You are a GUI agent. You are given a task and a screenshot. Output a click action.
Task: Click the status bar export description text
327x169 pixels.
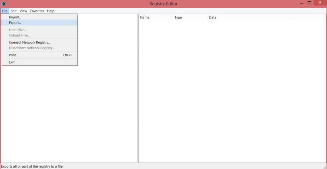pyautogui.click(x=32, y=166)
